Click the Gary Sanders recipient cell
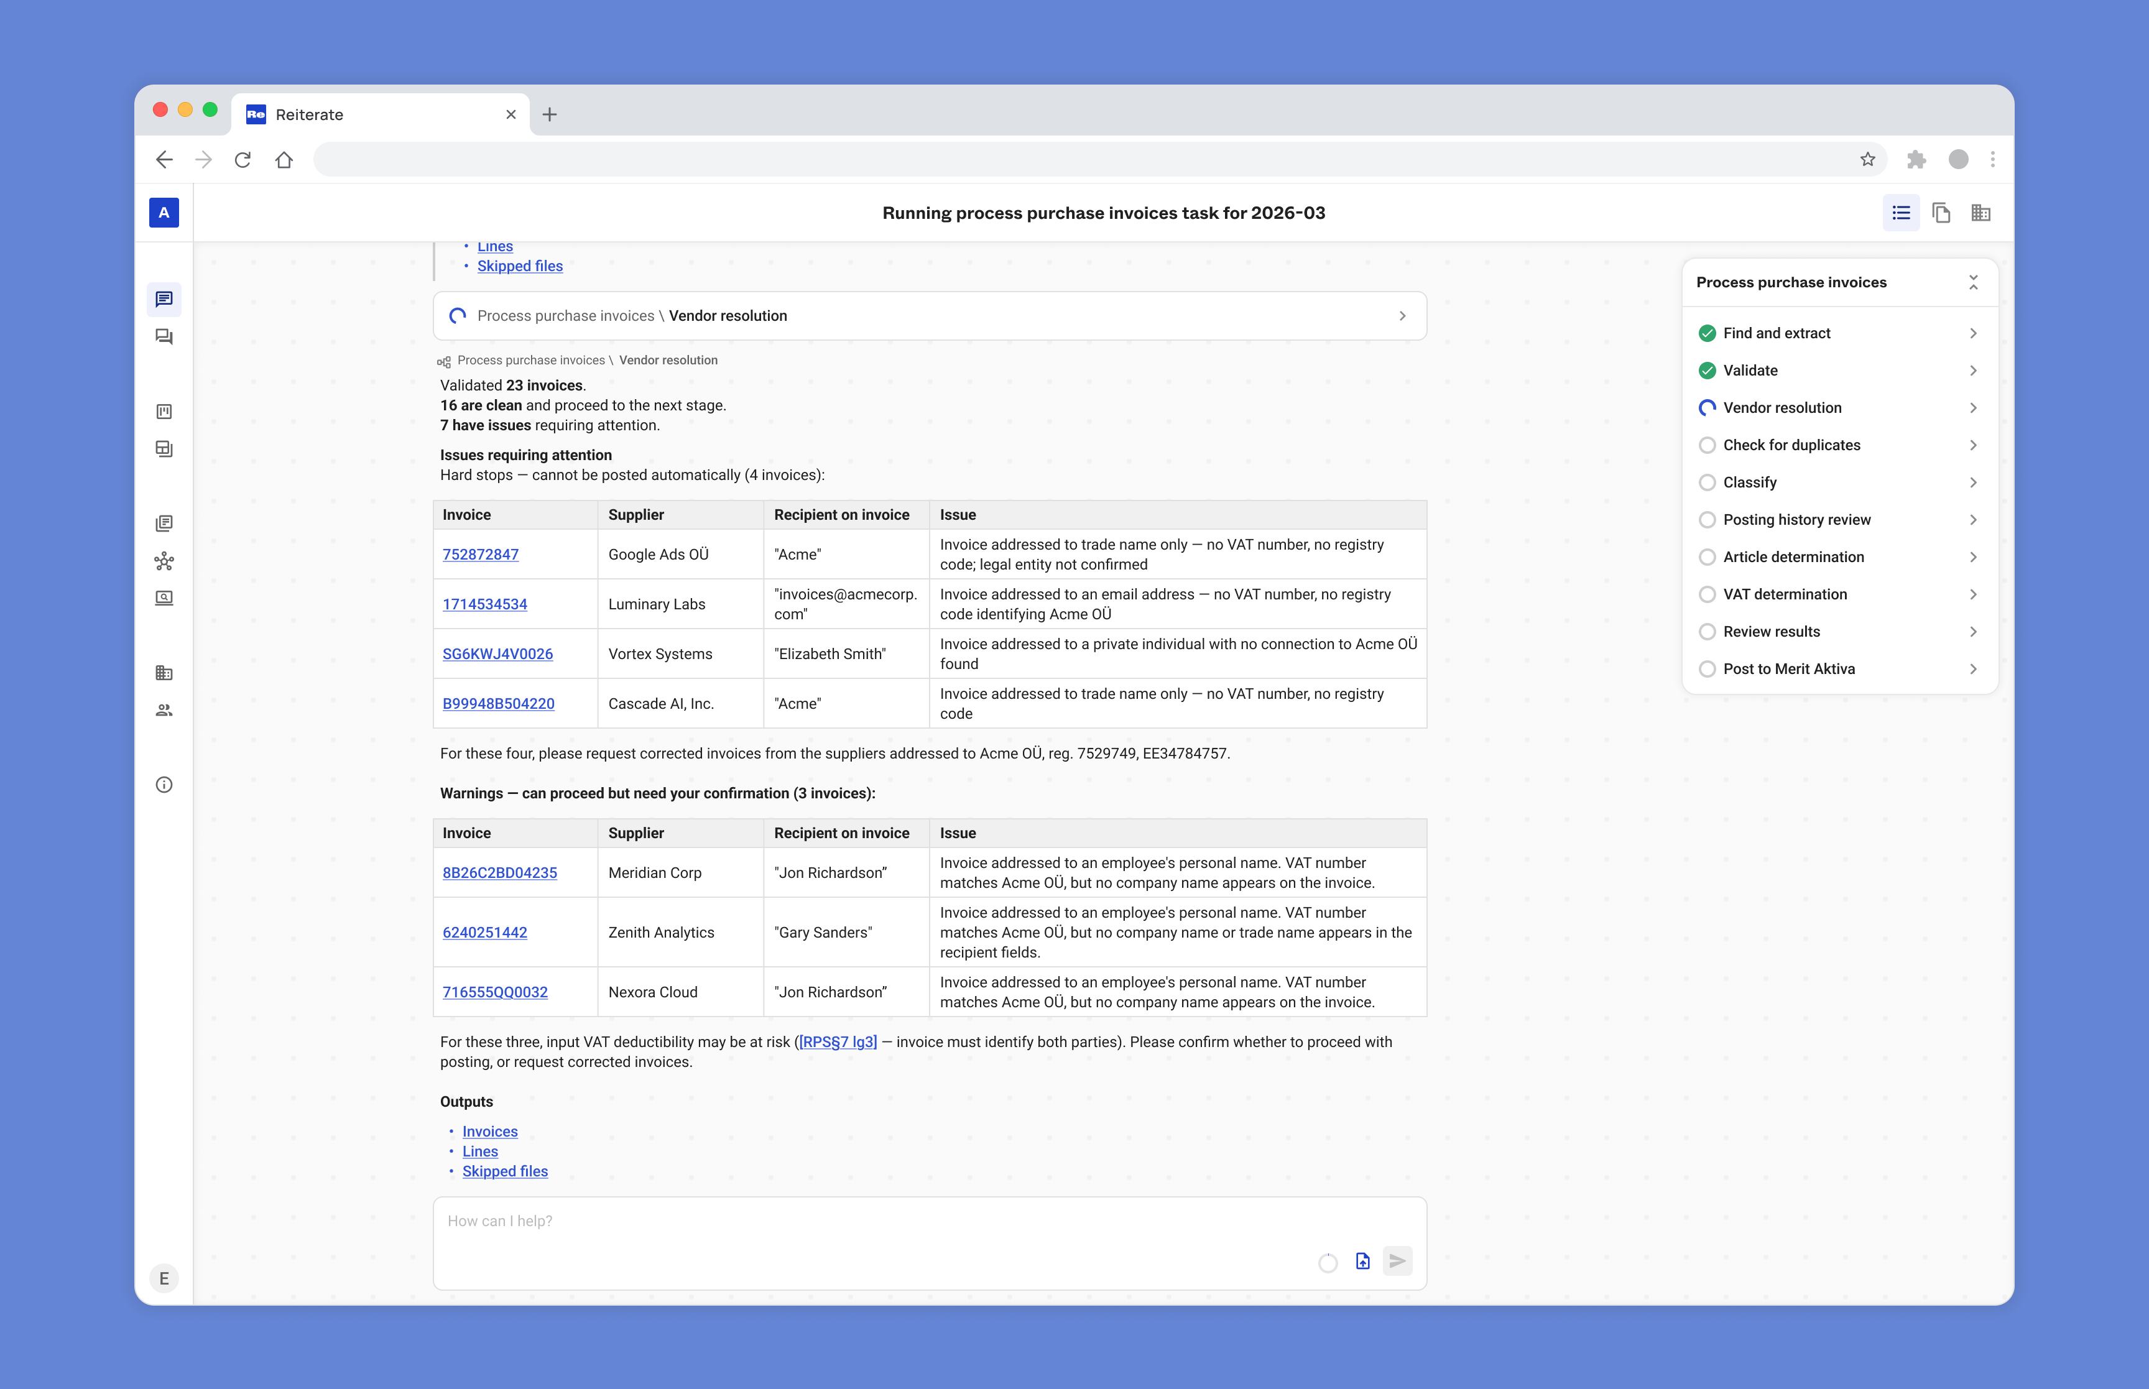Image resolution: width=2149 pixels, height=1389 pixels. (846, 932)
